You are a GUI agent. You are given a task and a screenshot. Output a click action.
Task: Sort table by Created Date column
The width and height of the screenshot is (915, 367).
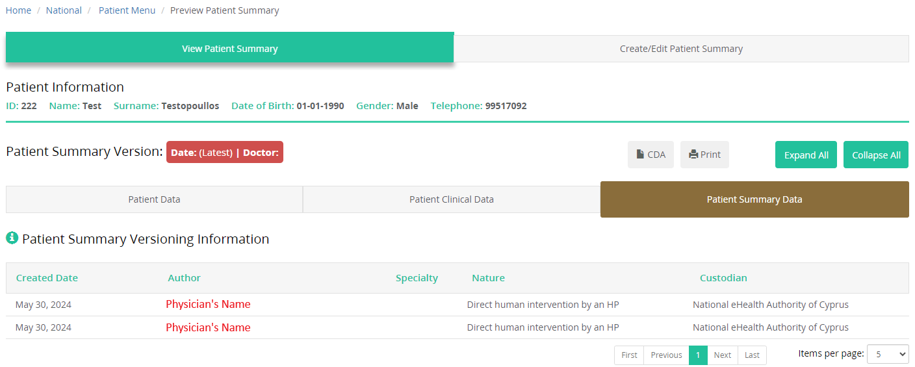coord(47,278)
